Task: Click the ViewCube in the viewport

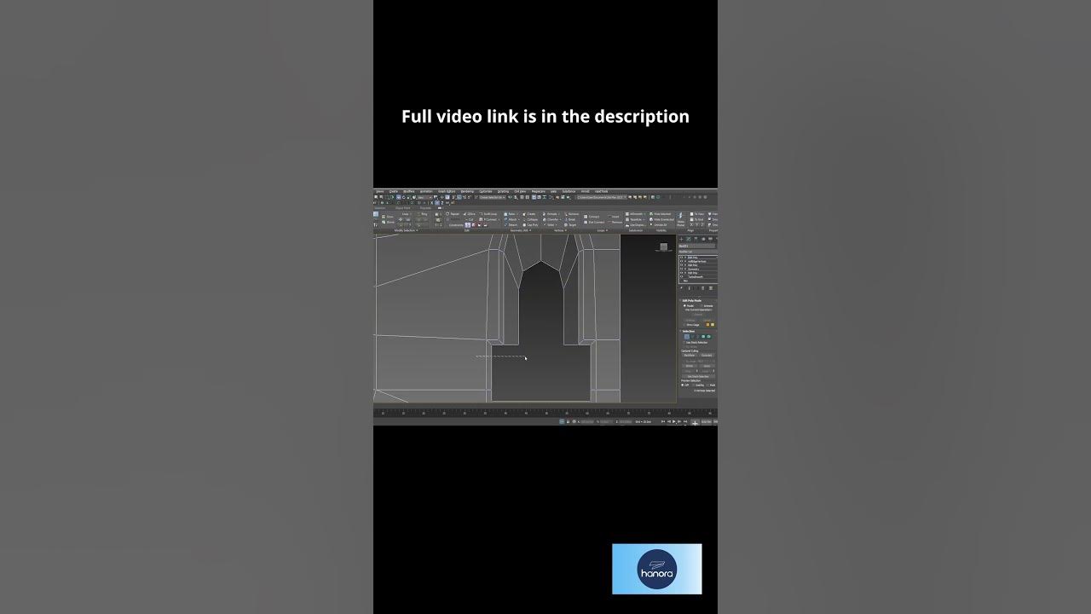Action: 663,247
